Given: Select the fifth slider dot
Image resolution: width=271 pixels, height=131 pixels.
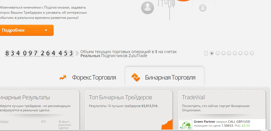Looking at the screenshot, I should click(x=235, y=53).
